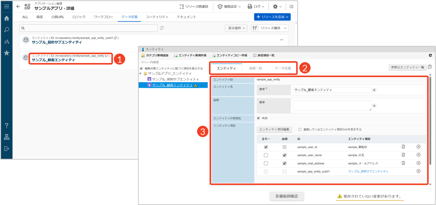This screenshot has width=436, height=205.
Task: Switch to the ユーティリティ tab
Action: (x=157, y=17)
